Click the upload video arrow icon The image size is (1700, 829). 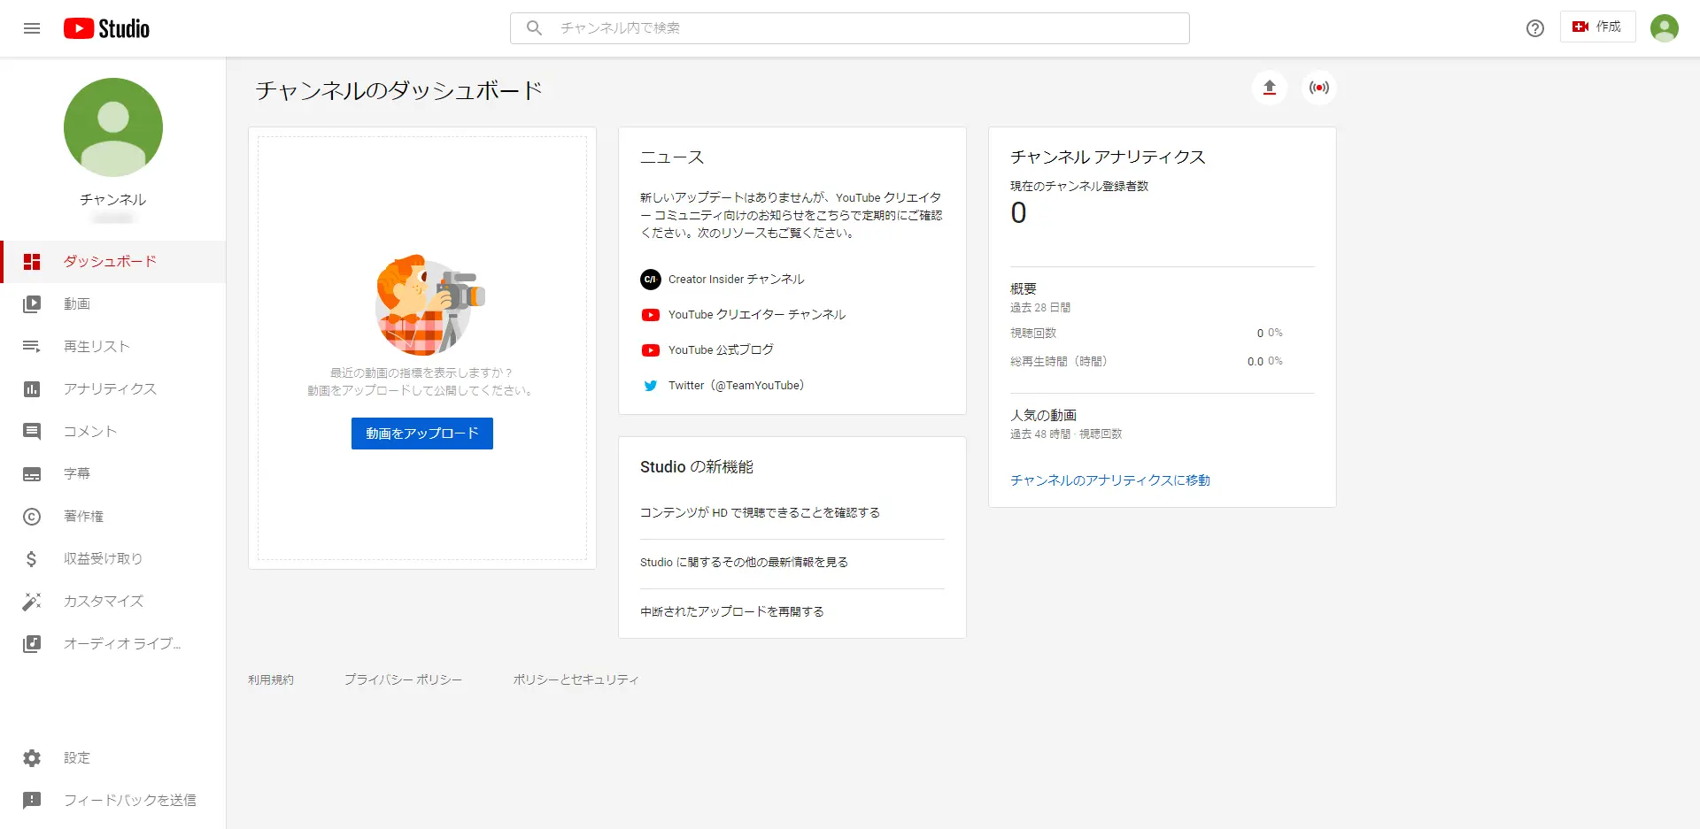1270,88
